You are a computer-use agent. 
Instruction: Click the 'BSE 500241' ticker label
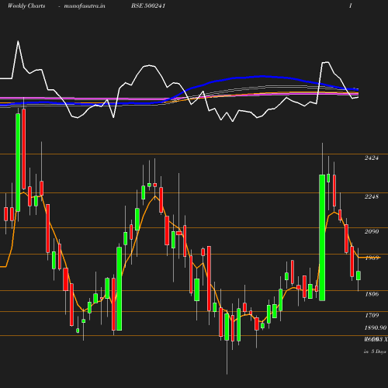(x=148, y=5)
